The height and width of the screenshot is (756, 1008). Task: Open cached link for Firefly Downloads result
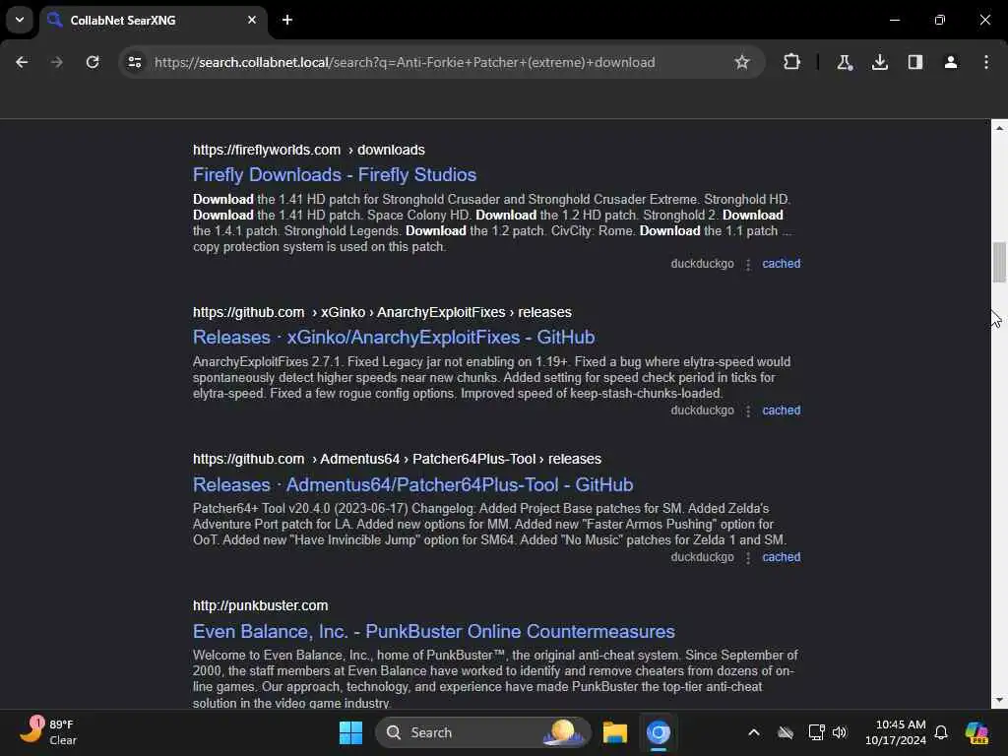(x=781, y=264)
